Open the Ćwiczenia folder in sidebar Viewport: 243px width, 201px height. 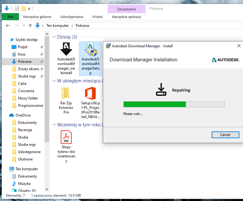(26, 91)
